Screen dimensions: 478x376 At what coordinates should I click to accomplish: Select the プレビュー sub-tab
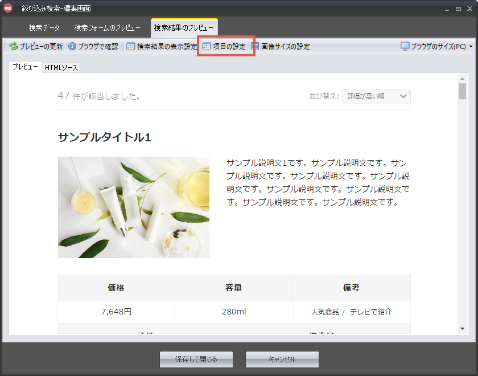coord(25,67)
